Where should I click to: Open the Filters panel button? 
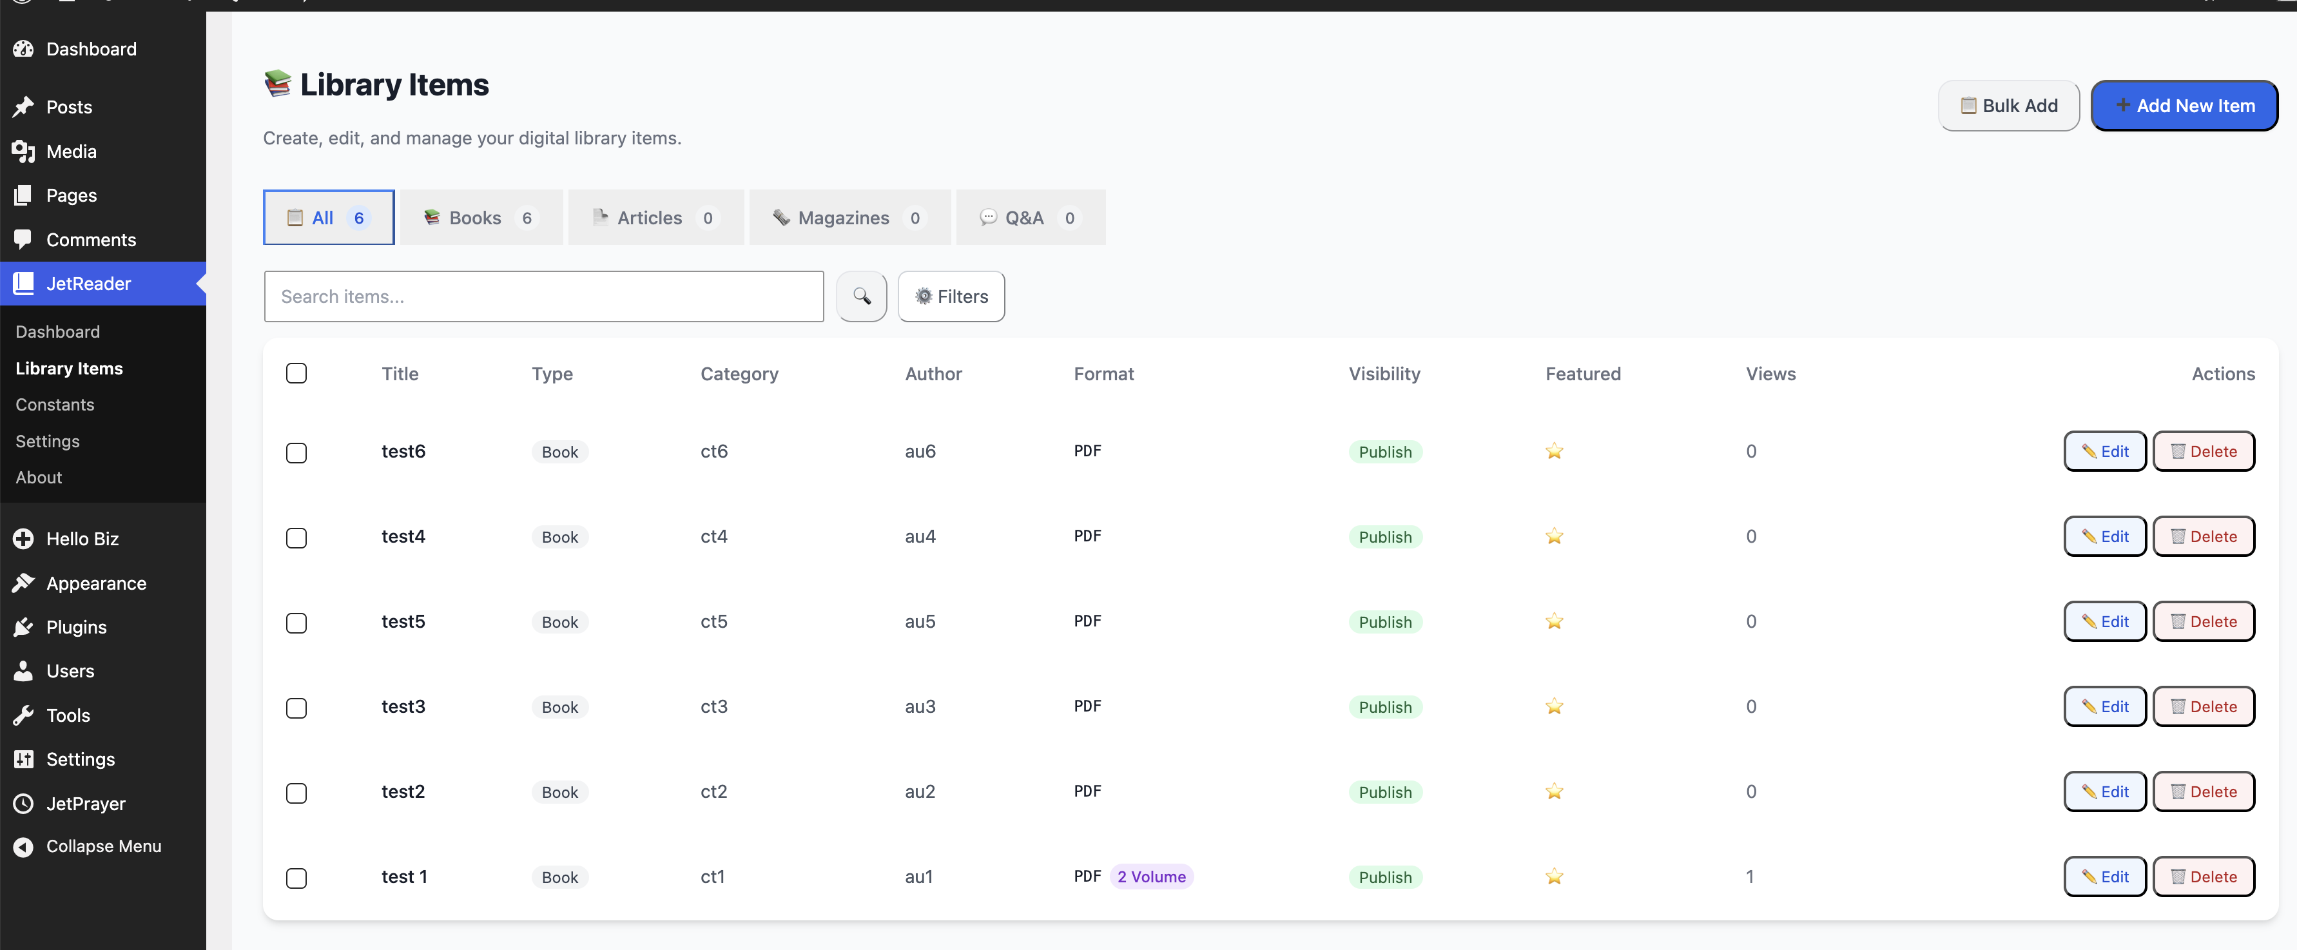tap(951, 296)
